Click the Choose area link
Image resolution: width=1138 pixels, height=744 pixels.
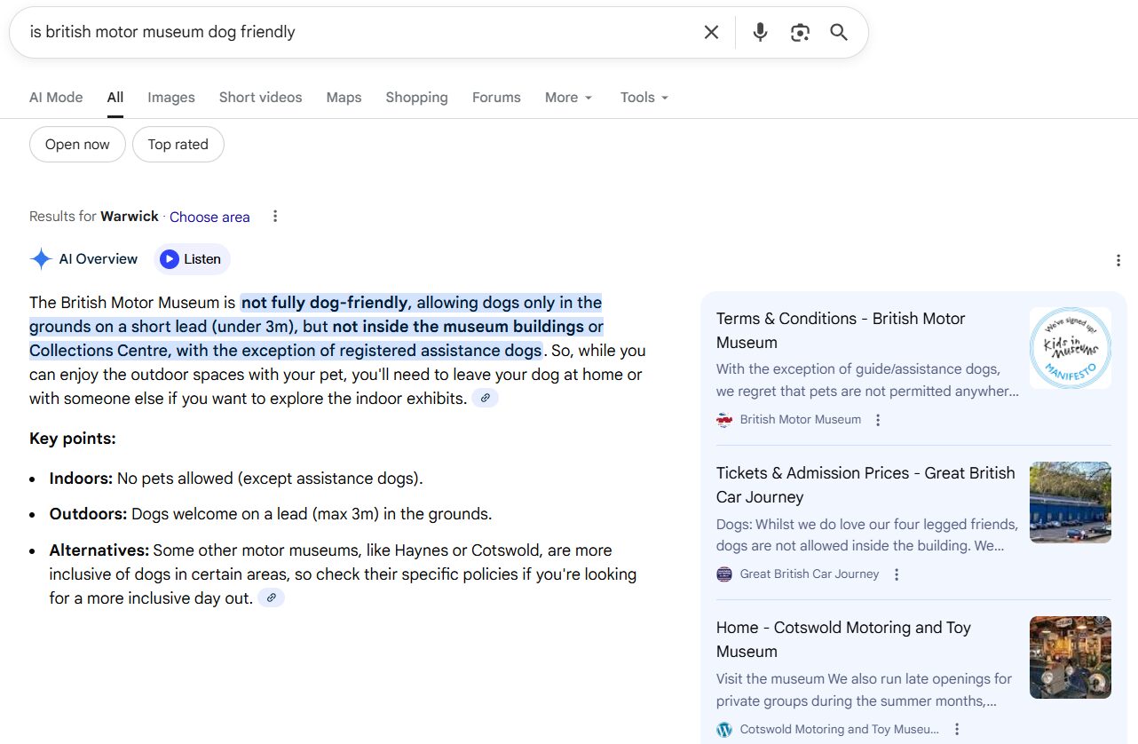[x=209, y=217]
